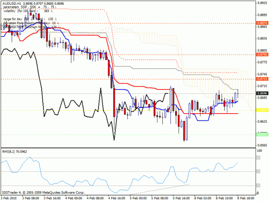Click the '3 Feb 08:00' time axis label
Image resolution: width=269 pixels, height=201 pixels.
[31, 198]
